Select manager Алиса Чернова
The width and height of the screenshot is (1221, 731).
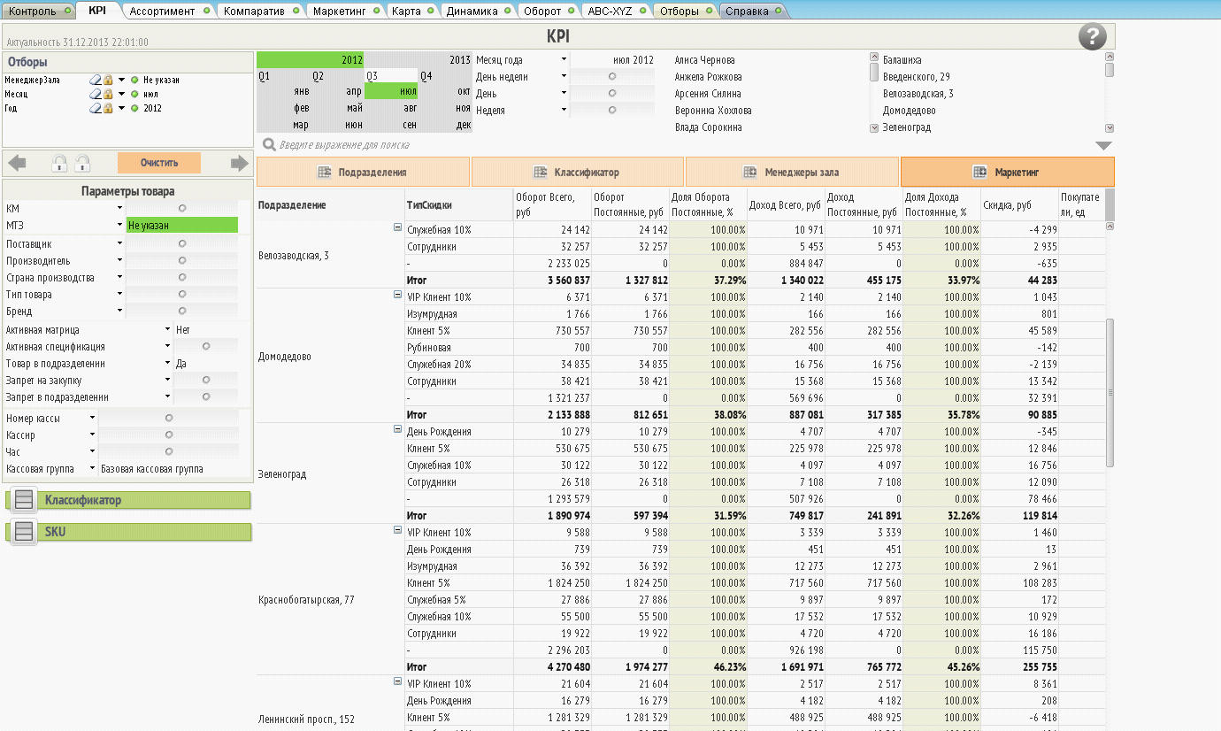click(x=704, y=60)
